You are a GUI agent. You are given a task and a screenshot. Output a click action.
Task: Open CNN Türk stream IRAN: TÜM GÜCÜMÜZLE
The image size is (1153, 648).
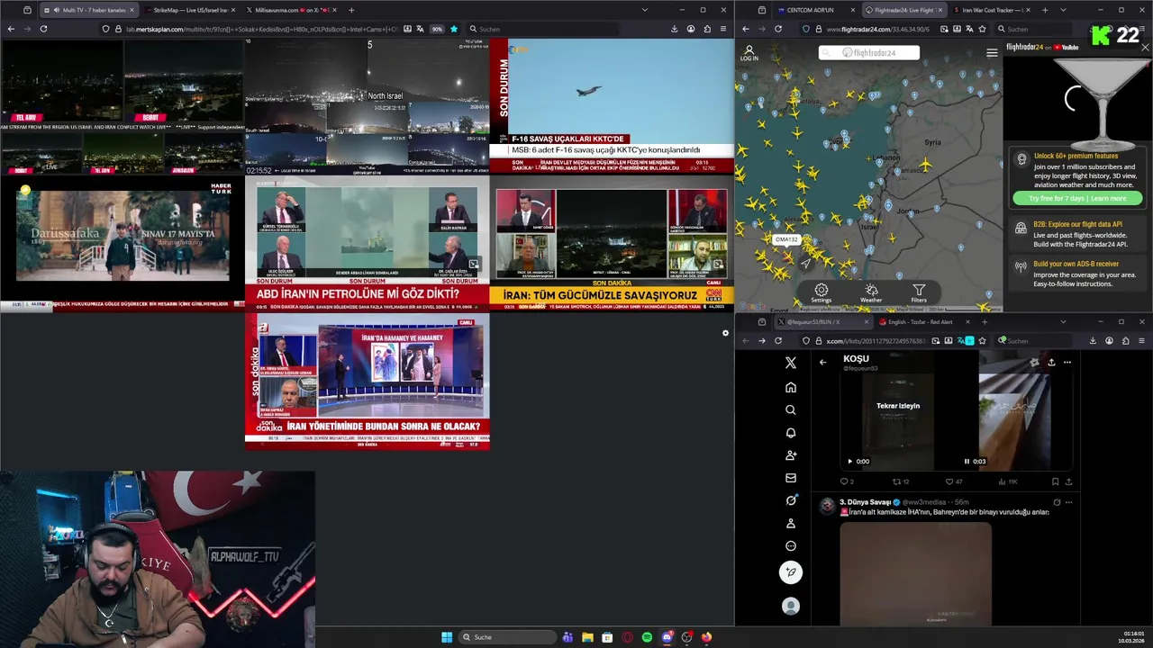pos(612,243)
